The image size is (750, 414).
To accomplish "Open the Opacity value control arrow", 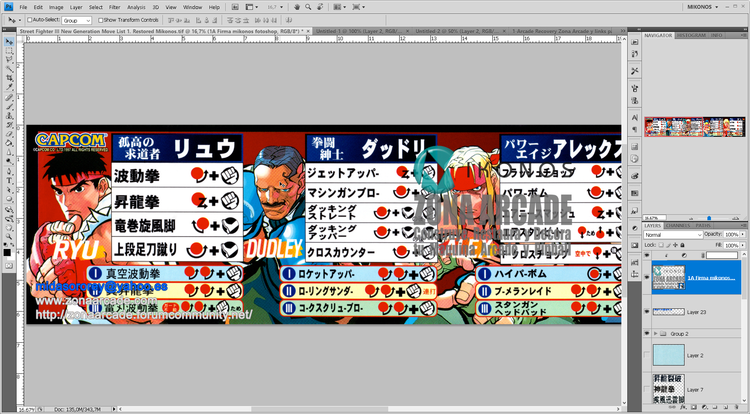I will 743,234.
